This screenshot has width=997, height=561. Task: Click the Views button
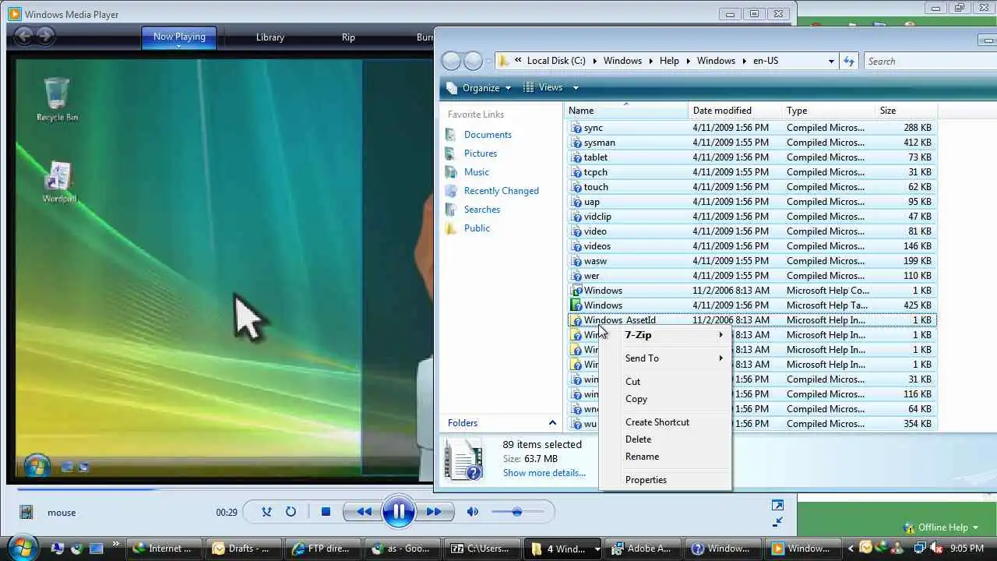click(543, 88)
